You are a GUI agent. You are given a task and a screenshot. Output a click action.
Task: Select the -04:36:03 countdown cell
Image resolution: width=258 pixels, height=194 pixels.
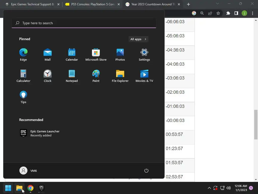(179, 53)
